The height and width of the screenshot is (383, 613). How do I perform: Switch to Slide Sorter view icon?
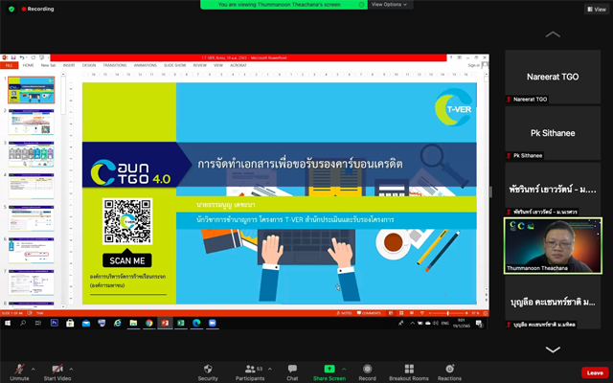click(x=401, y=313)
